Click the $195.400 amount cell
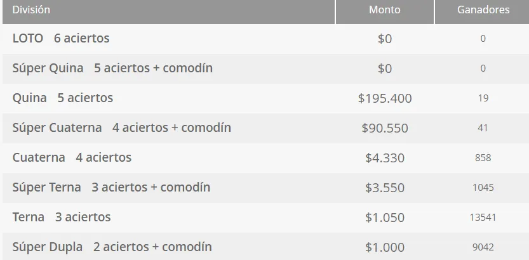The width and height of the screenshot is (529, 260). click(x=385, y=98)
